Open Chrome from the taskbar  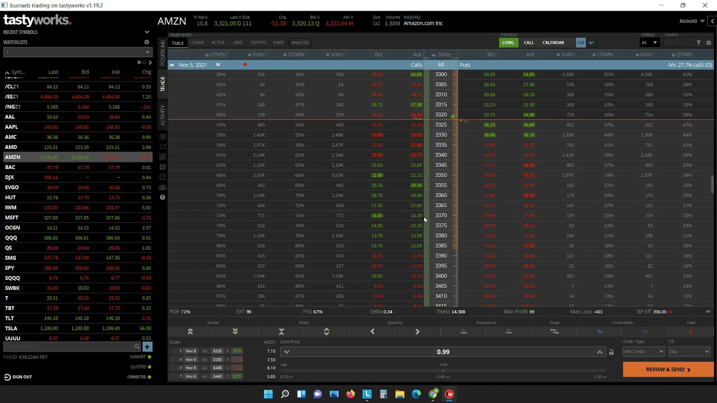(433, 394)
